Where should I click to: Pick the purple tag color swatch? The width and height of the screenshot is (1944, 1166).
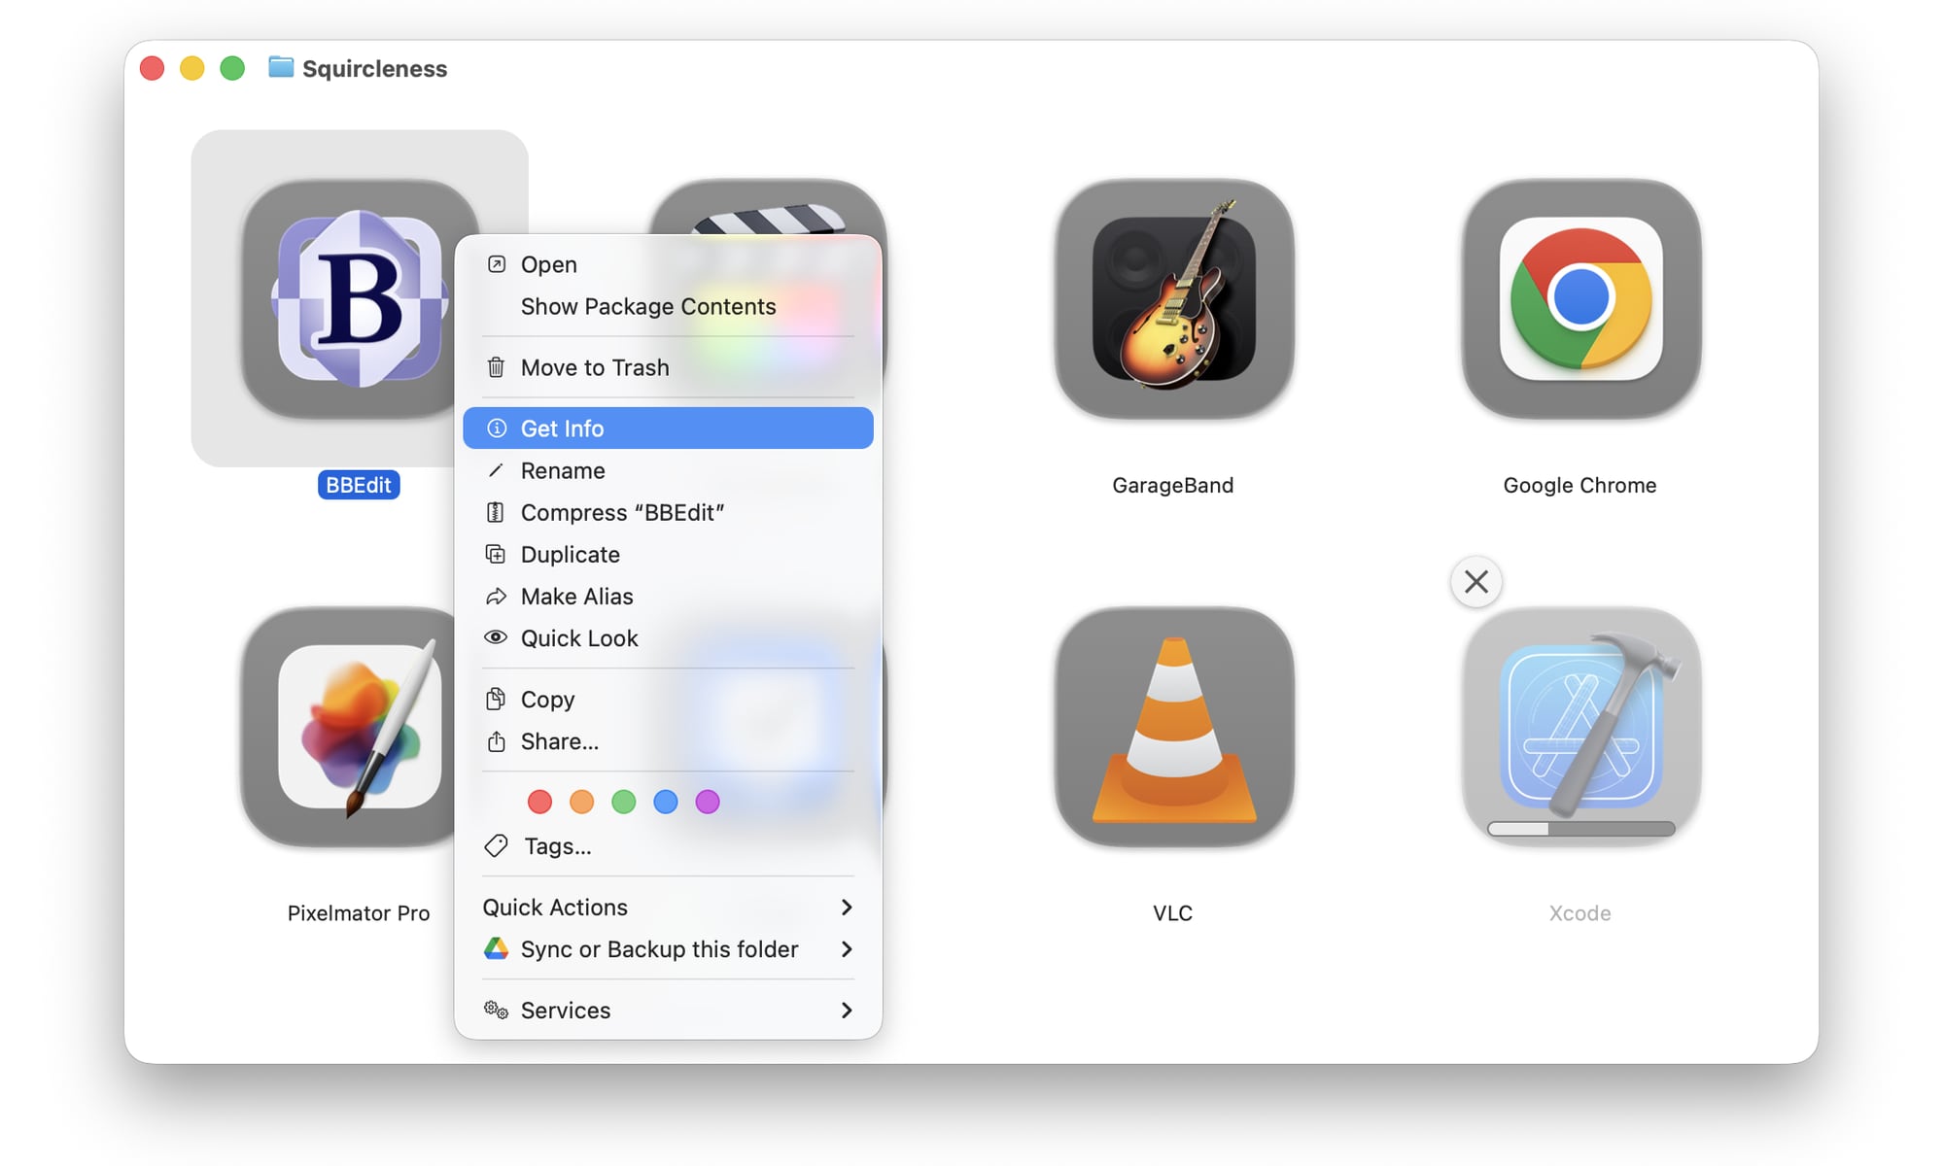(x=708, y=802)
